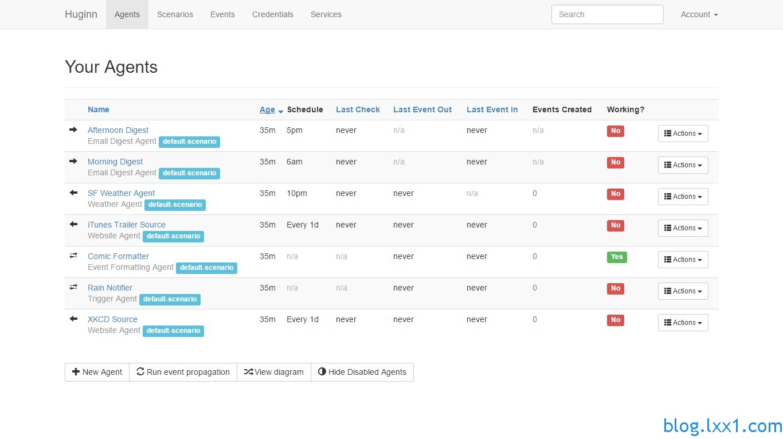Sort by Last Check column header

click(358, 109)
